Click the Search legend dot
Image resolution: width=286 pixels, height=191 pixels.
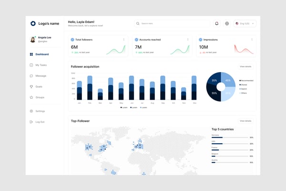[240, 89]
